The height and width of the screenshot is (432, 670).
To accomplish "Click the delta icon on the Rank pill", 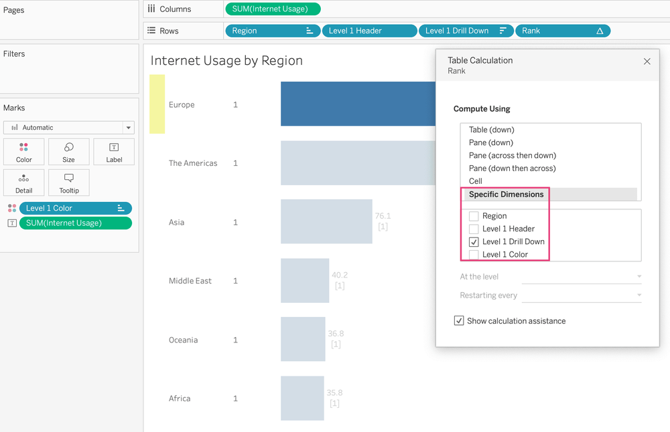I will pyautogui.click(x=600, y=31).
